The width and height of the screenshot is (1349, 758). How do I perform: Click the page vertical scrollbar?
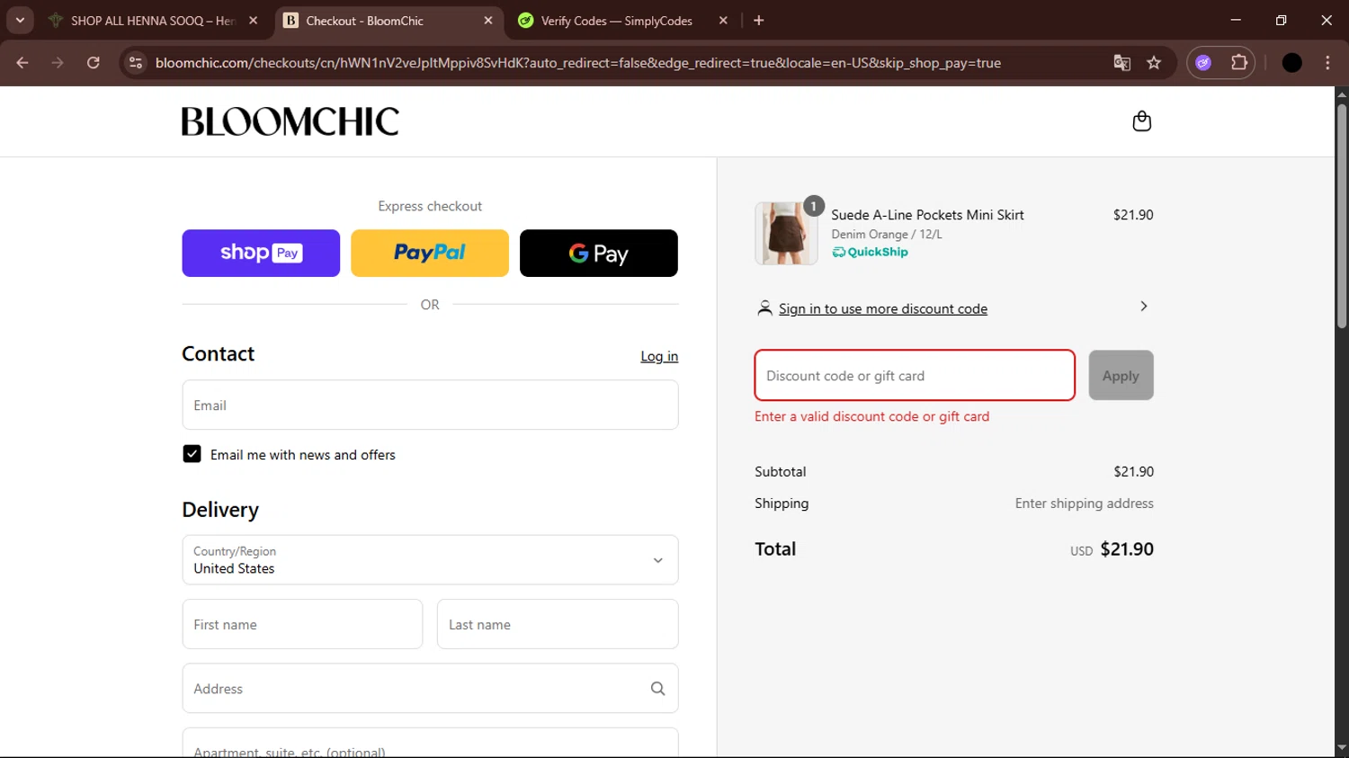(x=1342, y=216)
